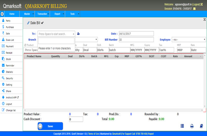The image size is (207, 136).
Task: Expand the Transaction menu dropdown arrow
Action: tap(48, 14)
